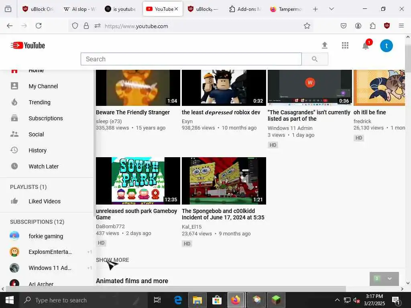This screenshot has height=308, width=411.
Task: Open the account avatar menu
Action: coord(387,46)
